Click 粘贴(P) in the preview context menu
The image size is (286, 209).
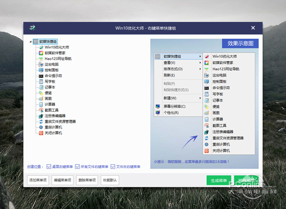click(169, 84)
